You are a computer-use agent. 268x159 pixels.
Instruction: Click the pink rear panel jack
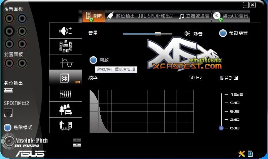pyautogui.click(x=22, y=44)
